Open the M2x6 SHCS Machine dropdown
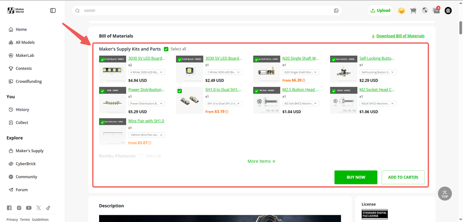This screenshot has width=463, height=222. click(x=378, y=103)
